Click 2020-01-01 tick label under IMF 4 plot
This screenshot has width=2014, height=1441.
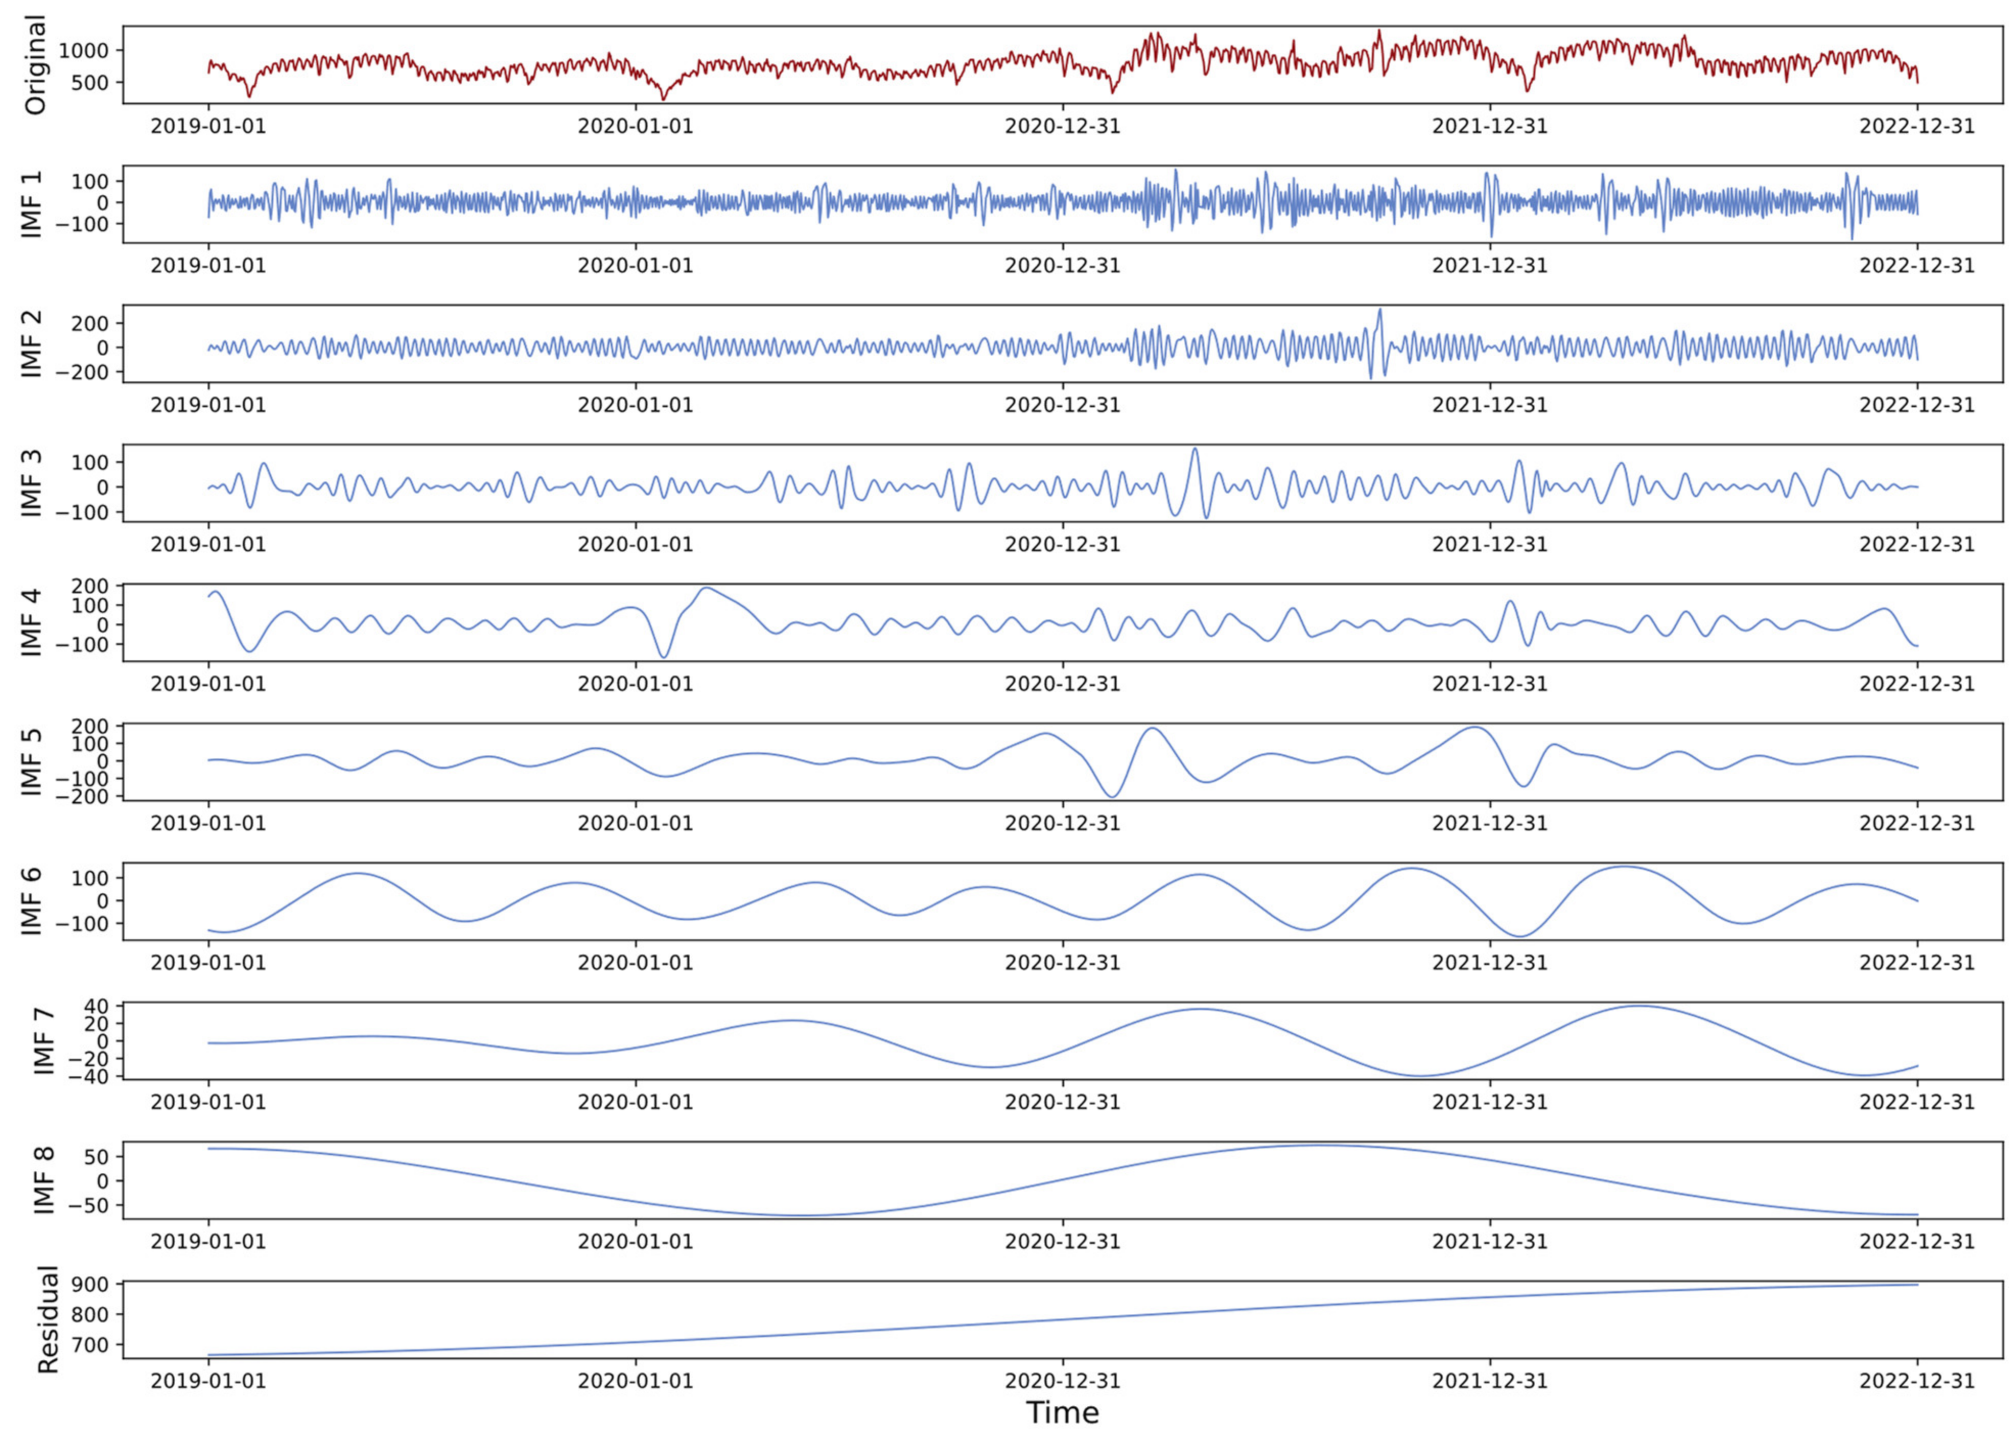tap(635, 683)
